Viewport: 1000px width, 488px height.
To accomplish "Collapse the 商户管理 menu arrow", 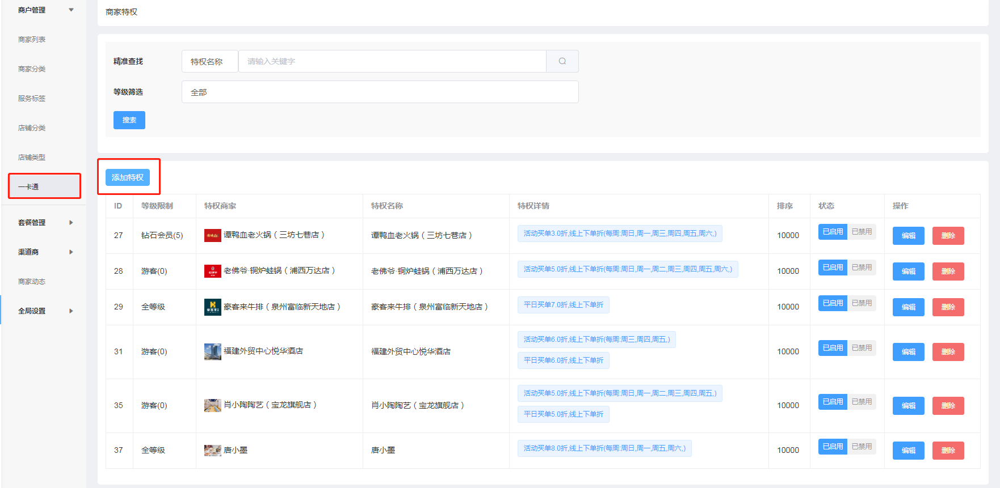I will pyautogui.click(x=71, y=10).
